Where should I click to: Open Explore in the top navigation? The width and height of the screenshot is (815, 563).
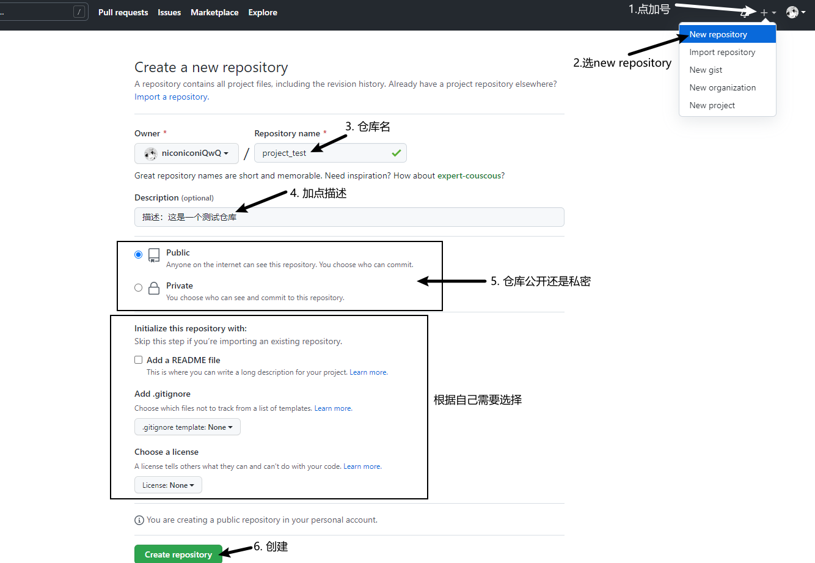pos(263,12)
